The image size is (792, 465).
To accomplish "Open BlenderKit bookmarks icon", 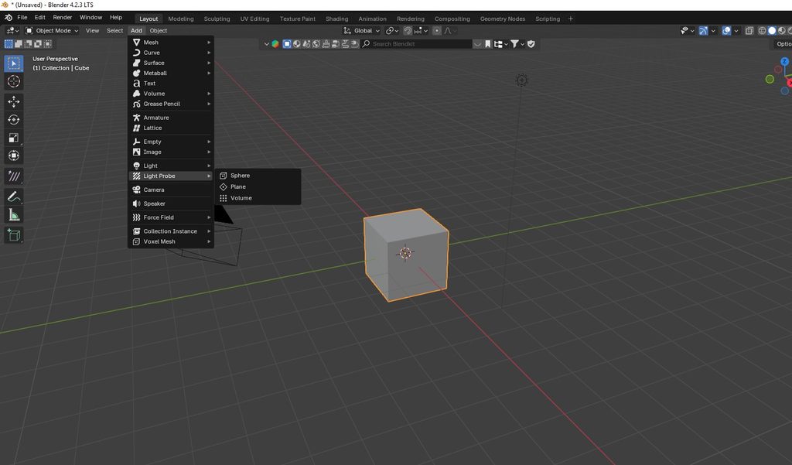I will (488, 44).
